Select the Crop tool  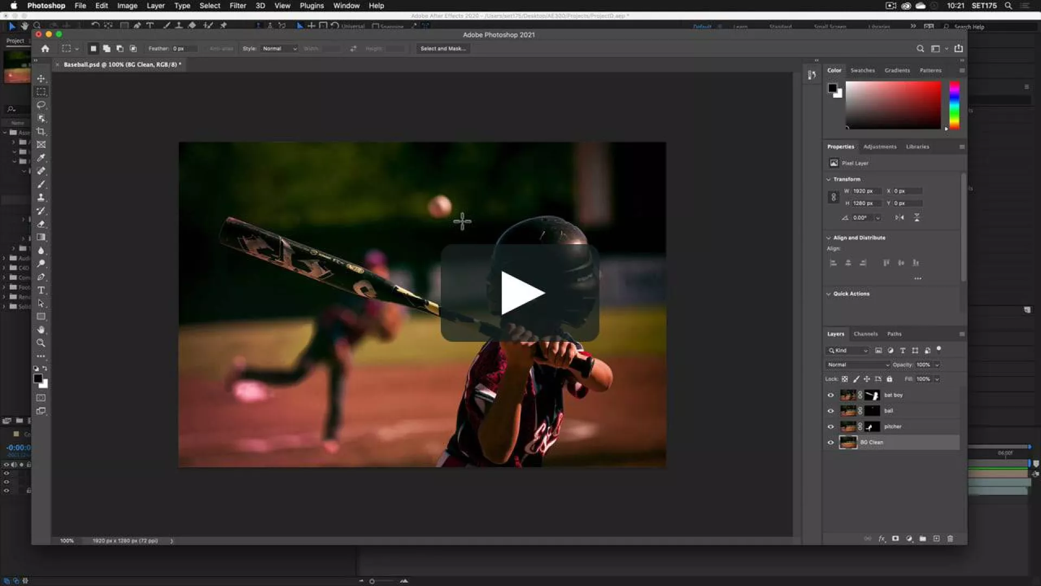[41, 131]
